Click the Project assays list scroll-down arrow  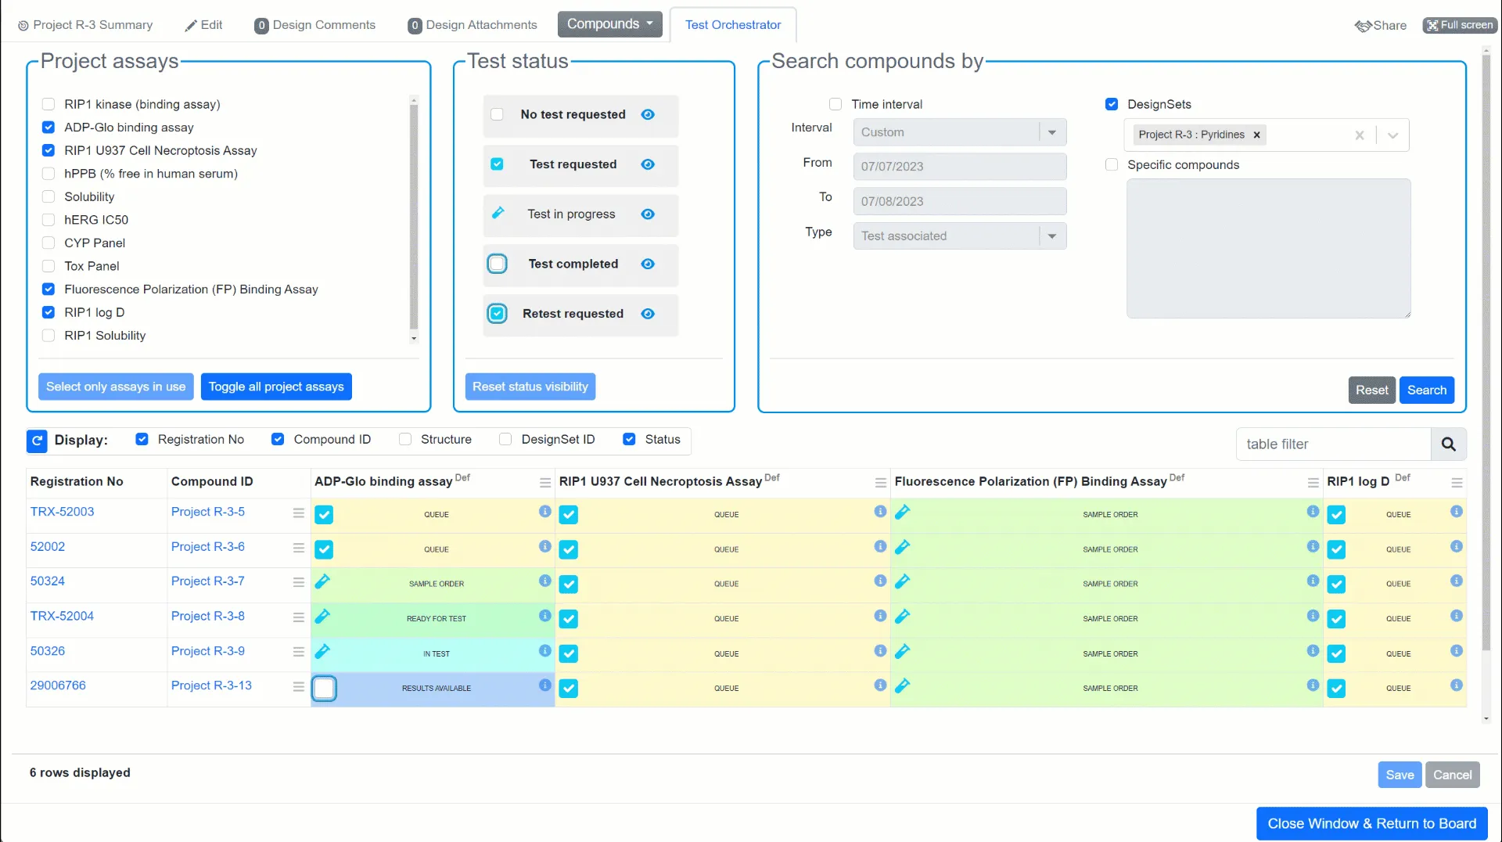(414, 339)
